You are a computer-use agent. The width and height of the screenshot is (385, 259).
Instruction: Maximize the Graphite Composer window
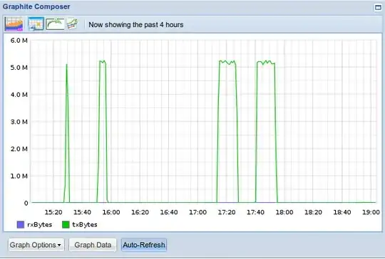coord(378,7)
